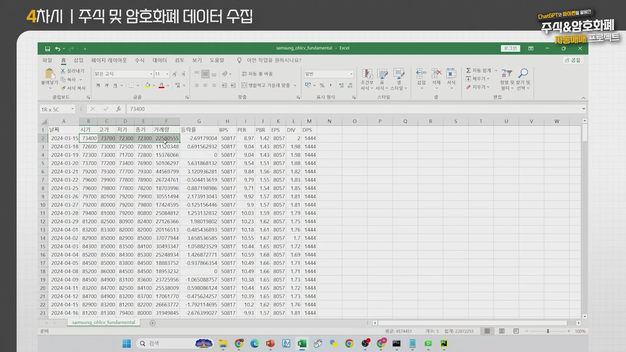
Task: Click decrease indent icon
Action: pyautogui.click(x=224, y=85)
